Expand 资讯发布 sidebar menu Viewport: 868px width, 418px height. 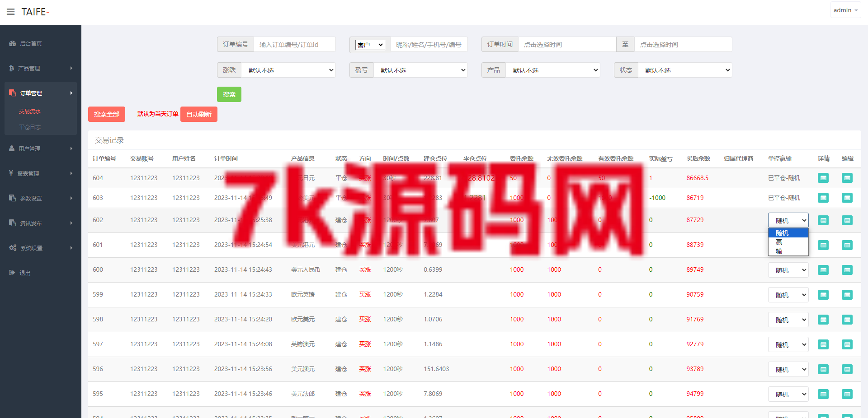click(41, 223)
